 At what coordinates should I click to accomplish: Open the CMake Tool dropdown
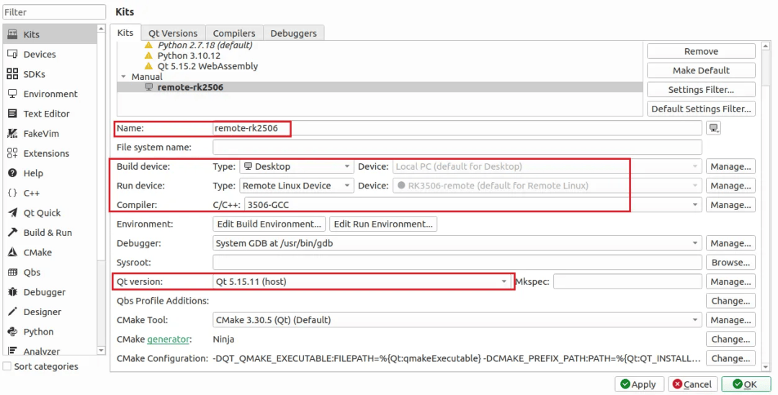click(x=457, y=320)
